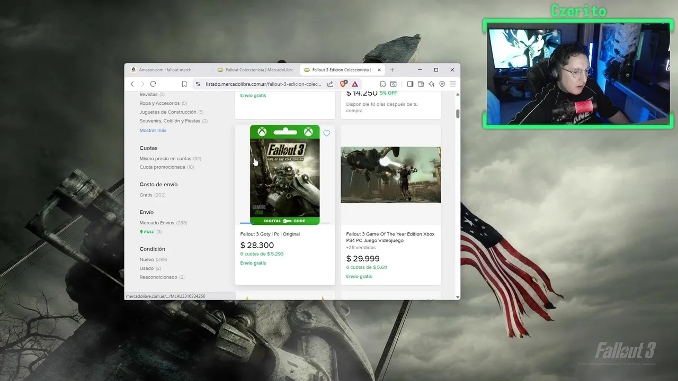
Task: Open site settings icon in the address bar
Action: tap(198, 84)
